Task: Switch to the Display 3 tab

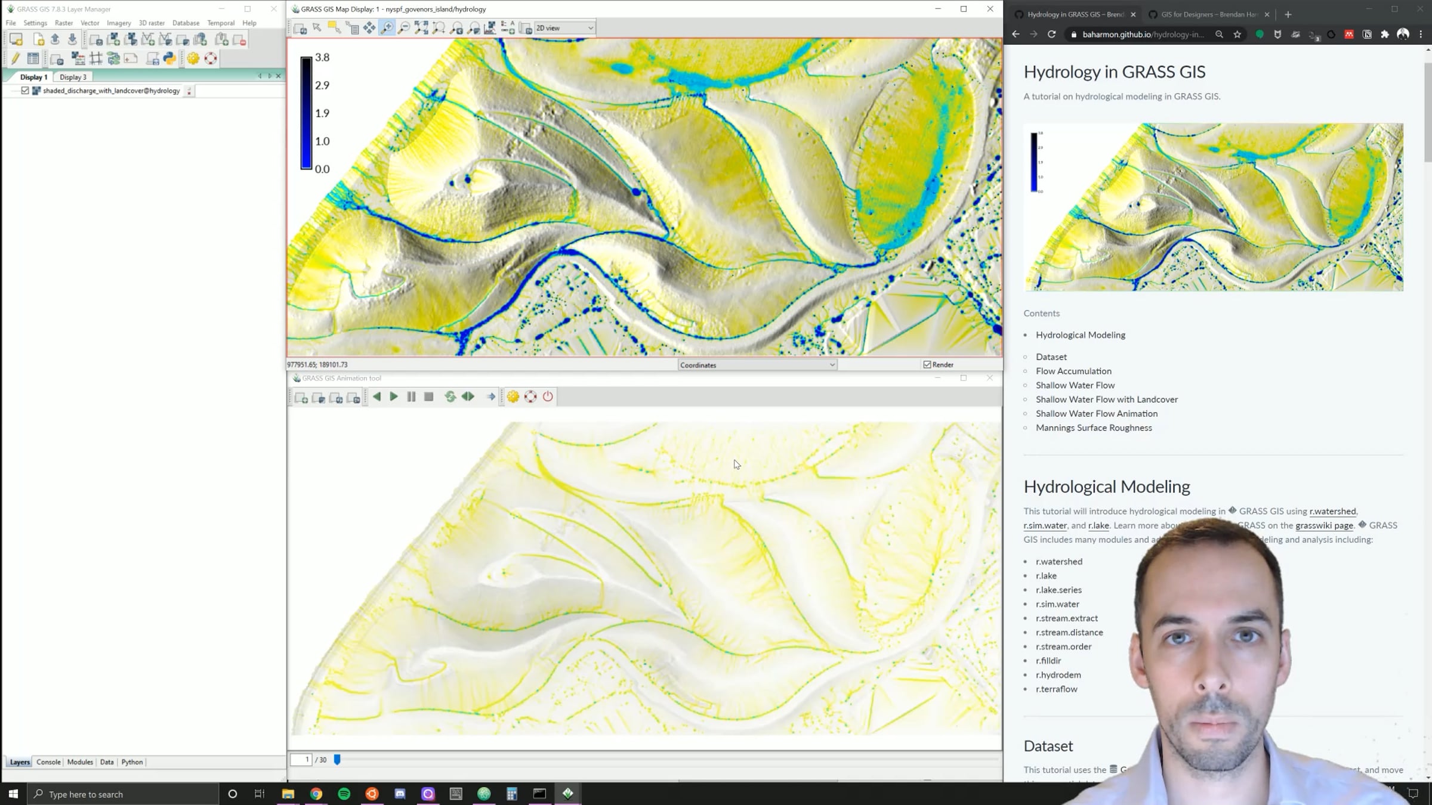Action: [73, 77]
